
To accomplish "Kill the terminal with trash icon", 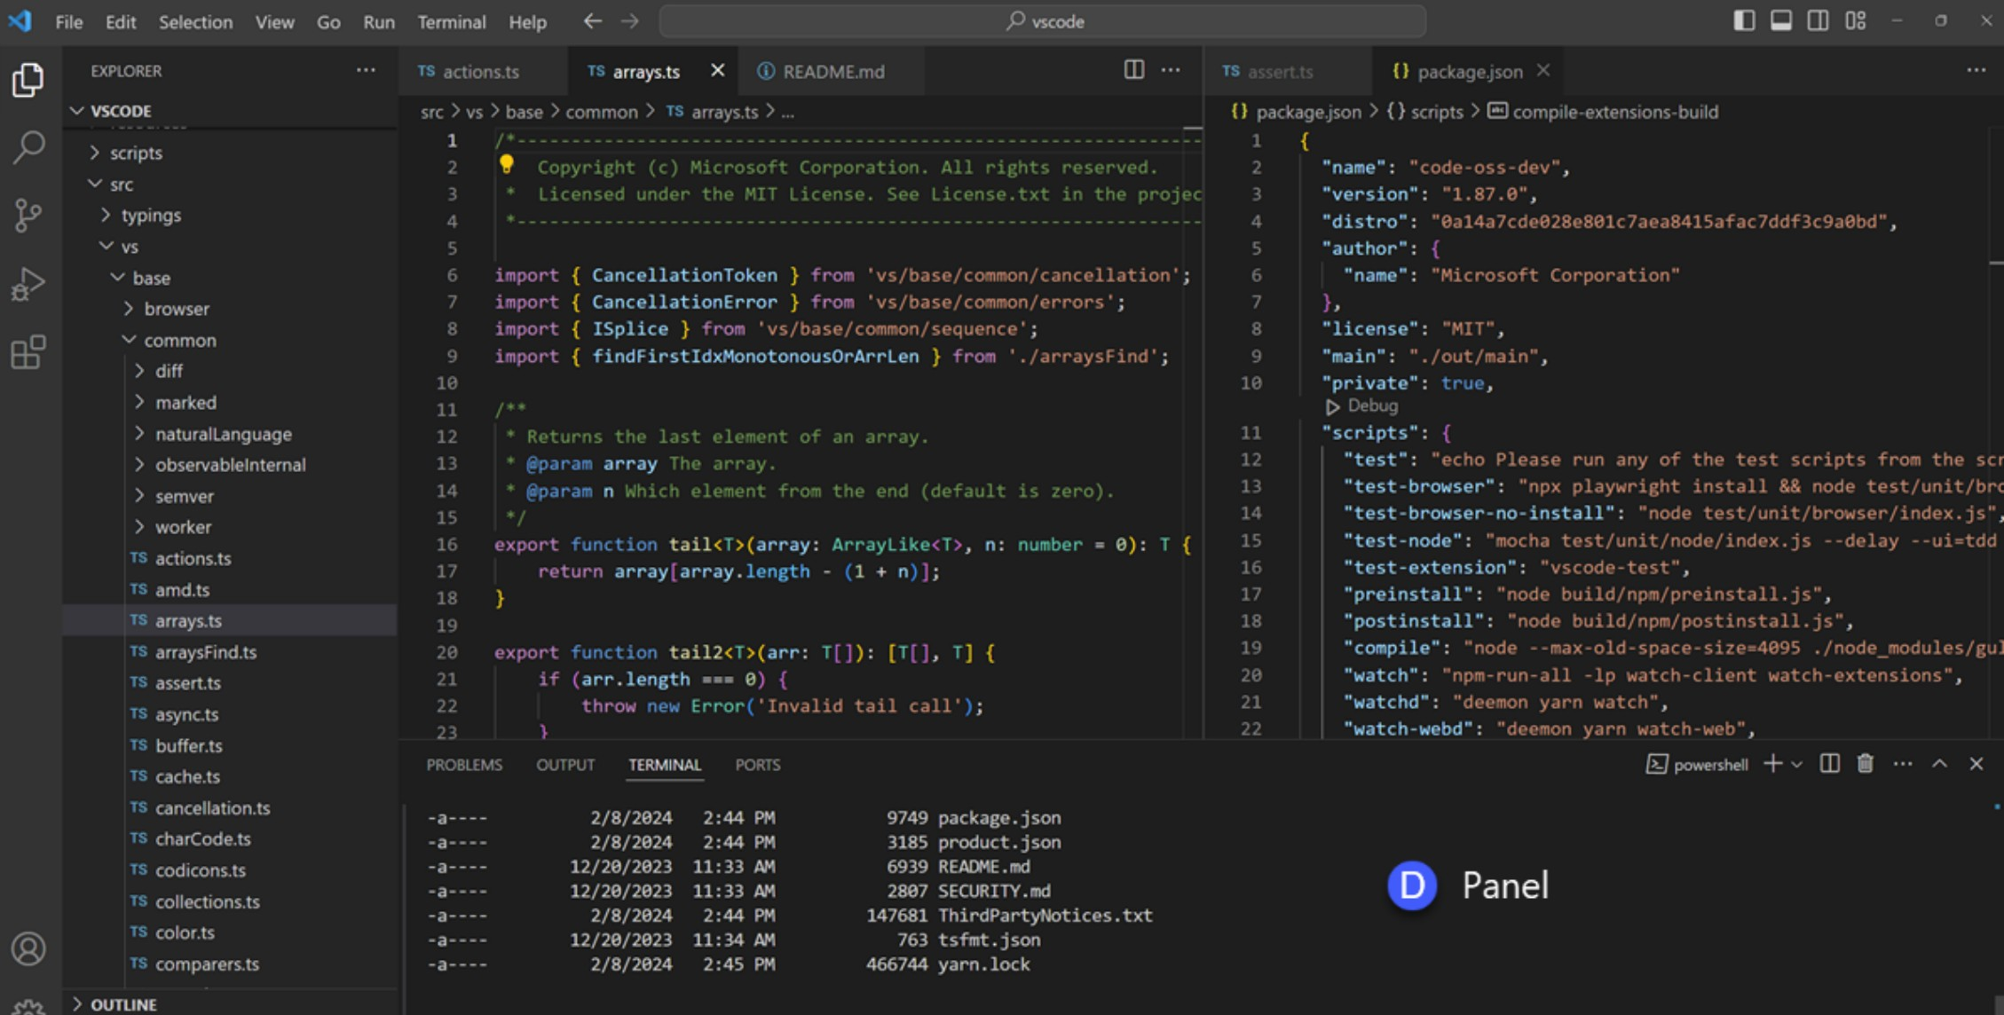I will (1866, 764).
